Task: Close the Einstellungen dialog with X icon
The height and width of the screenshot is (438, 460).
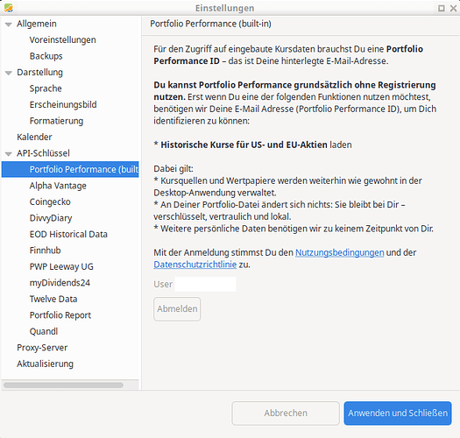Action: pos(454,8)
